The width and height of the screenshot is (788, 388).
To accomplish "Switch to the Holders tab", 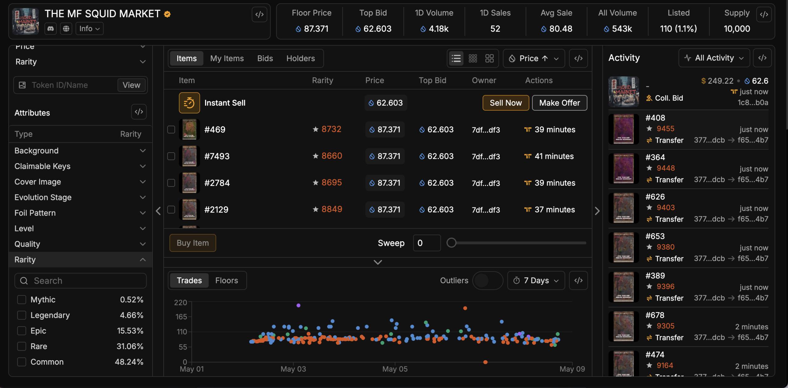I will click(x=300, y=58).
